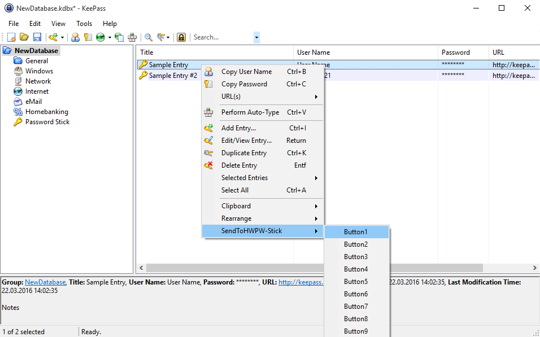Select the Password Stick group

[47, 122]
